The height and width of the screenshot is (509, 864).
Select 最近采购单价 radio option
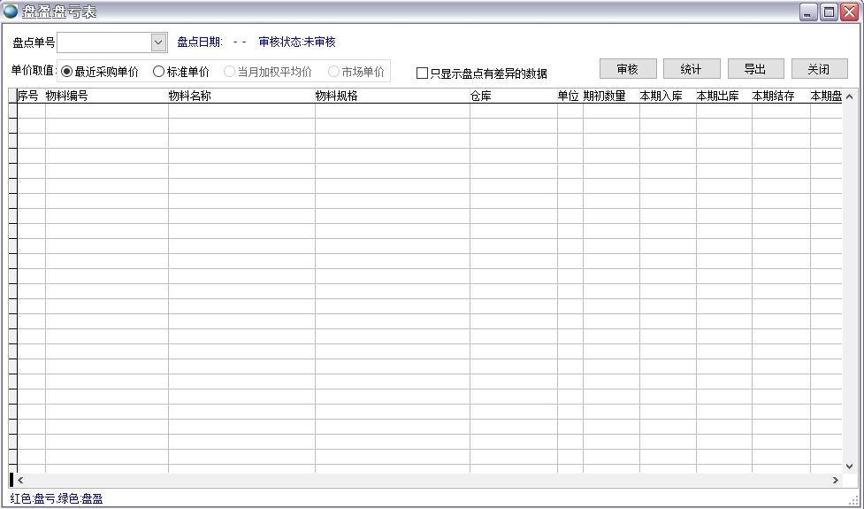click(x=67, y=72)
